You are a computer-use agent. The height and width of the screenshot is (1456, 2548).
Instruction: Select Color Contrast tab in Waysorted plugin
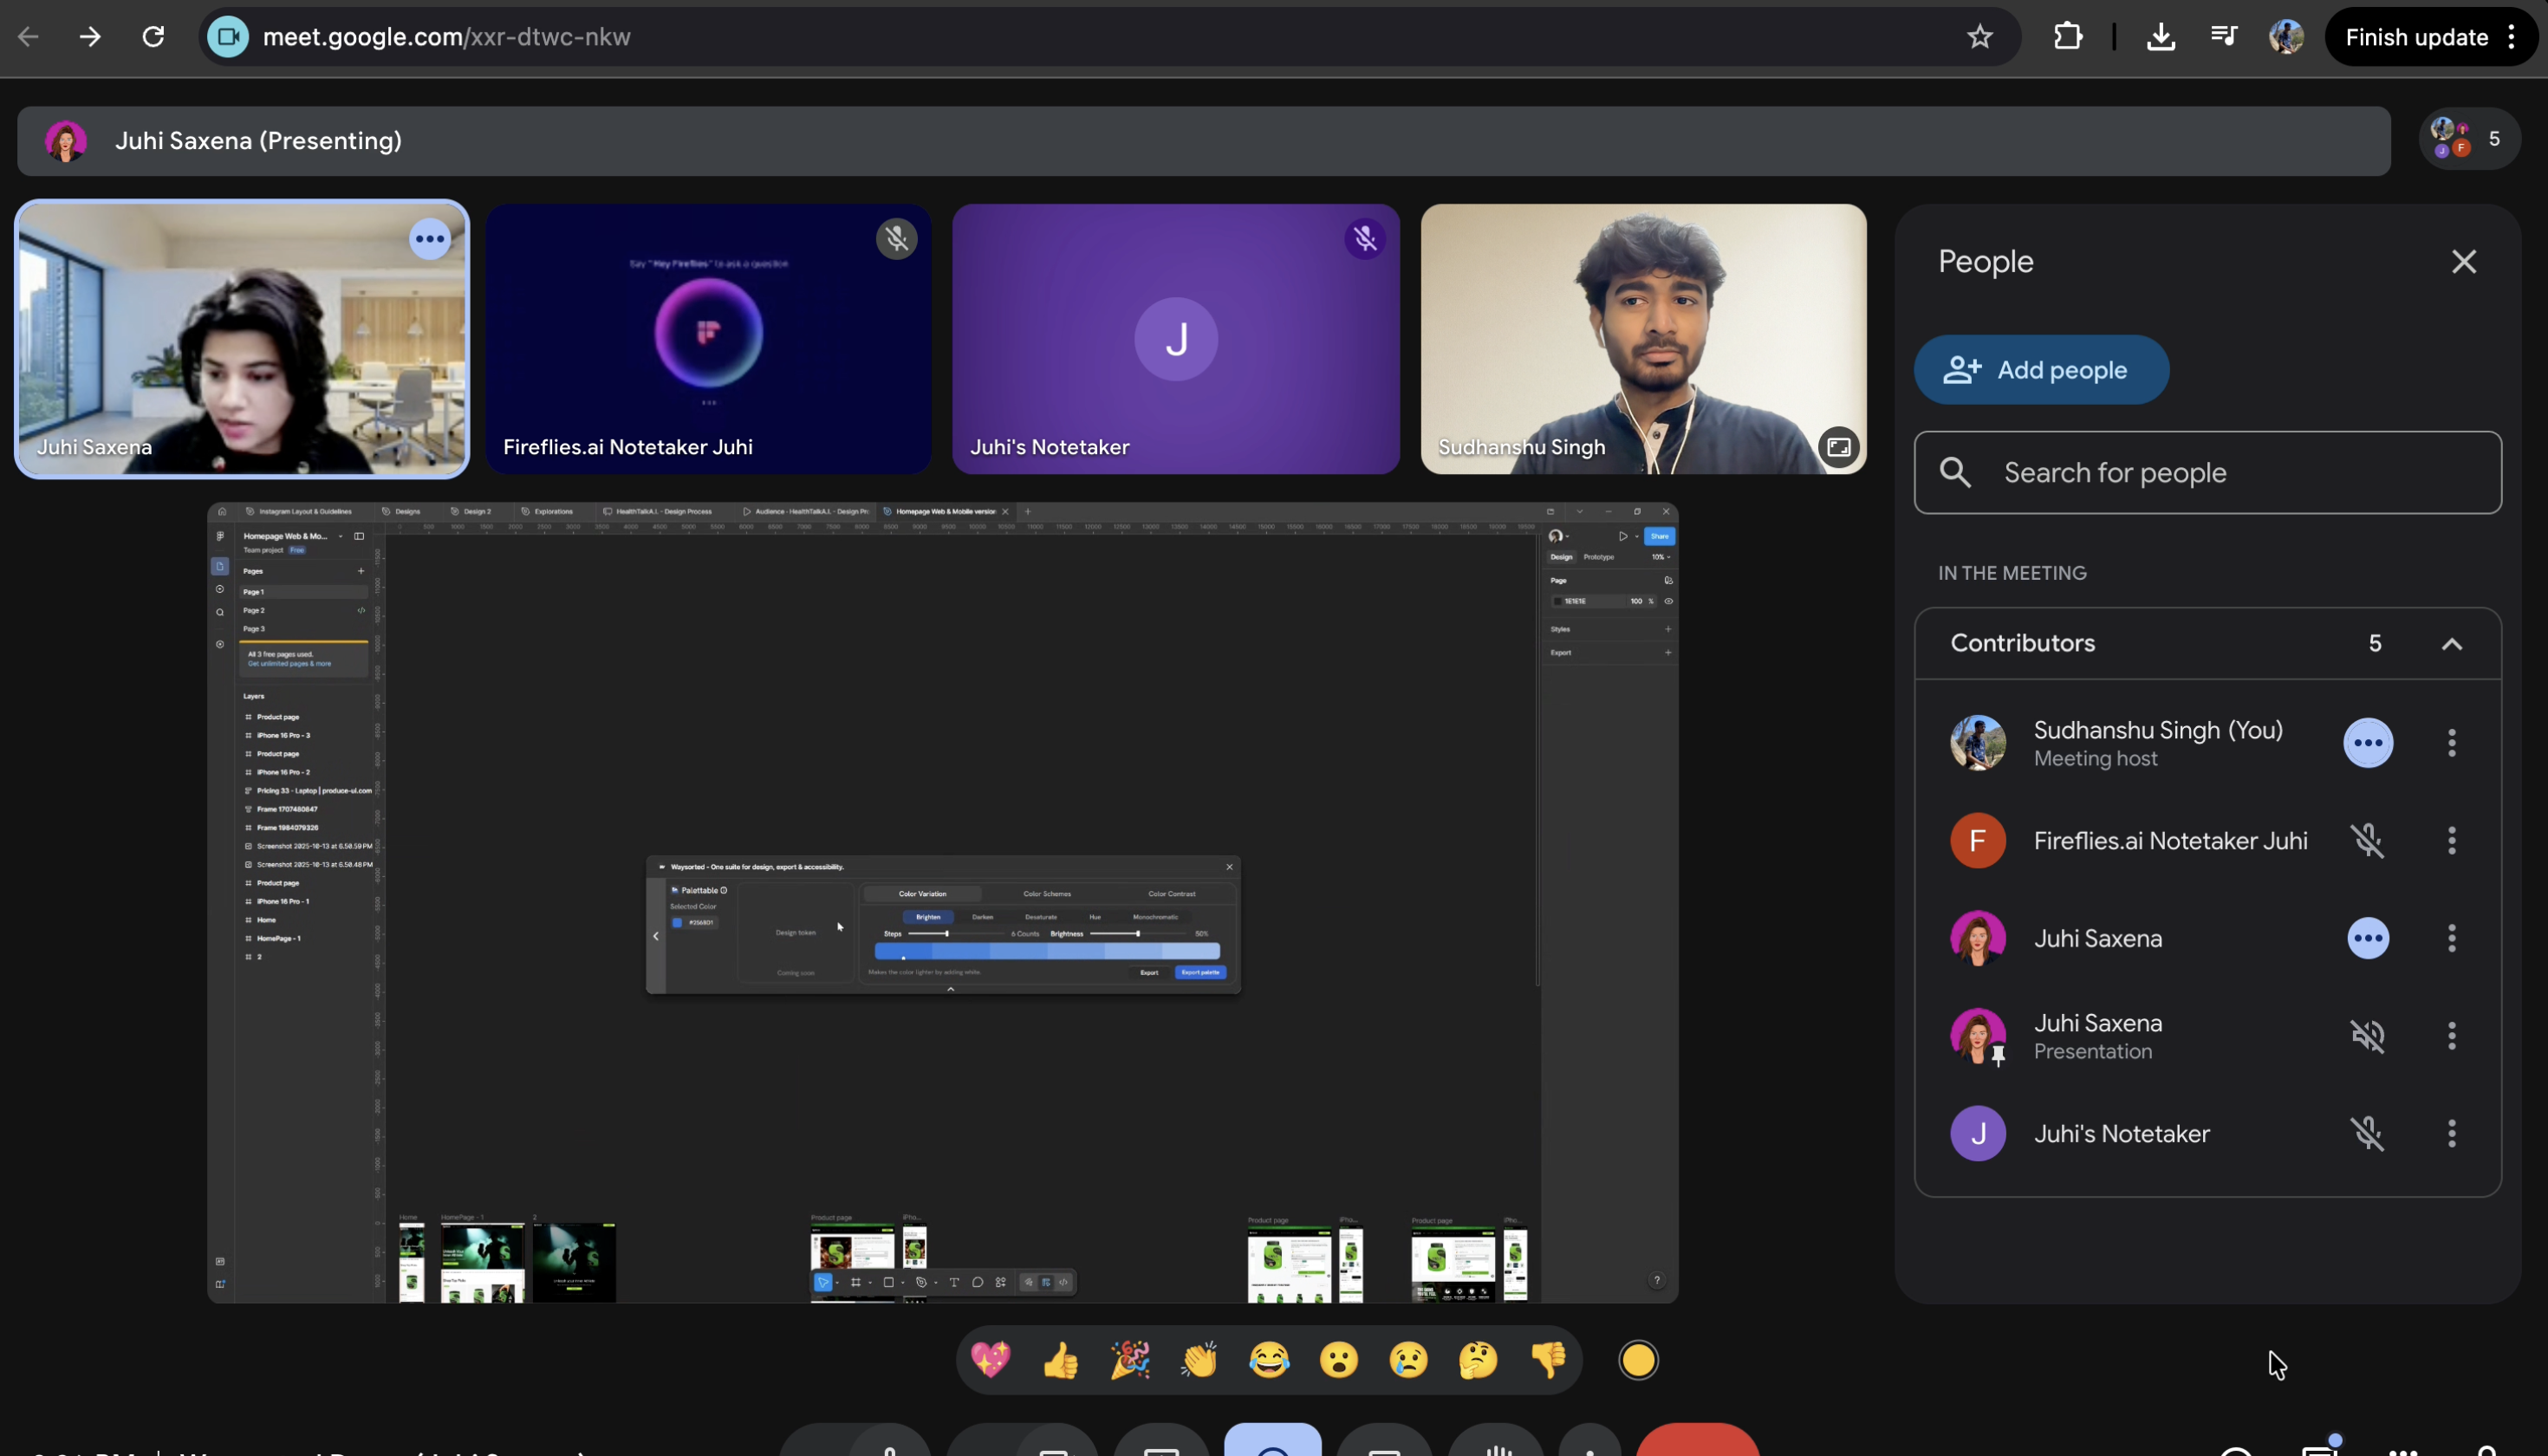click(1171, 894)
